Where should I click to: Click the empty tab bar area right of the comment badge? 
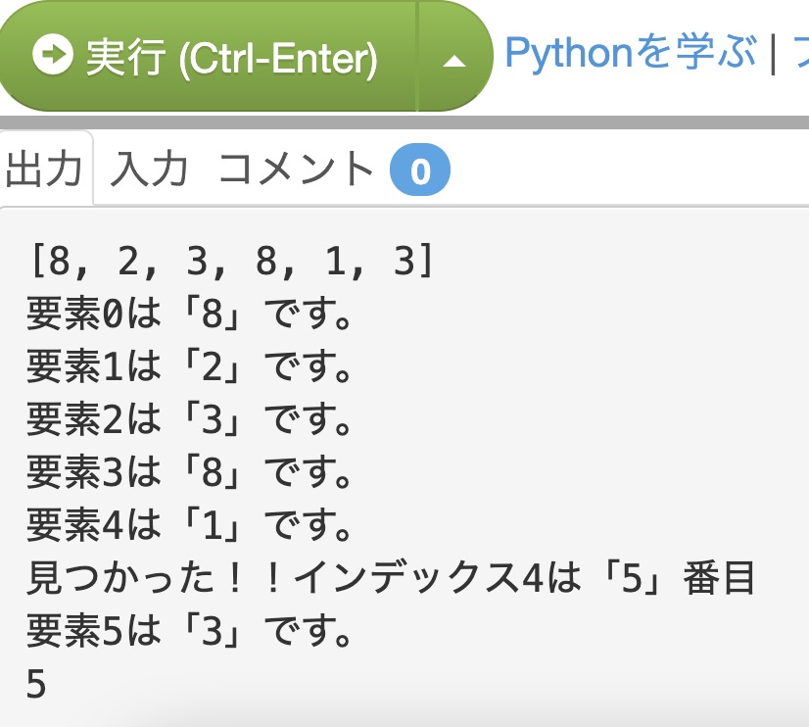627,170
